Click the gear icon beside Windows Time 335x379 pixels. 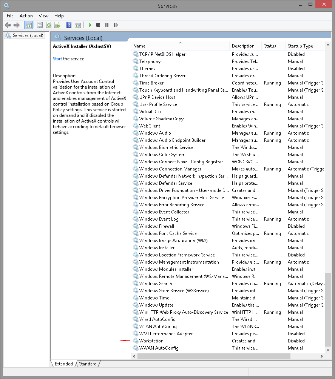tap(136, 298)
